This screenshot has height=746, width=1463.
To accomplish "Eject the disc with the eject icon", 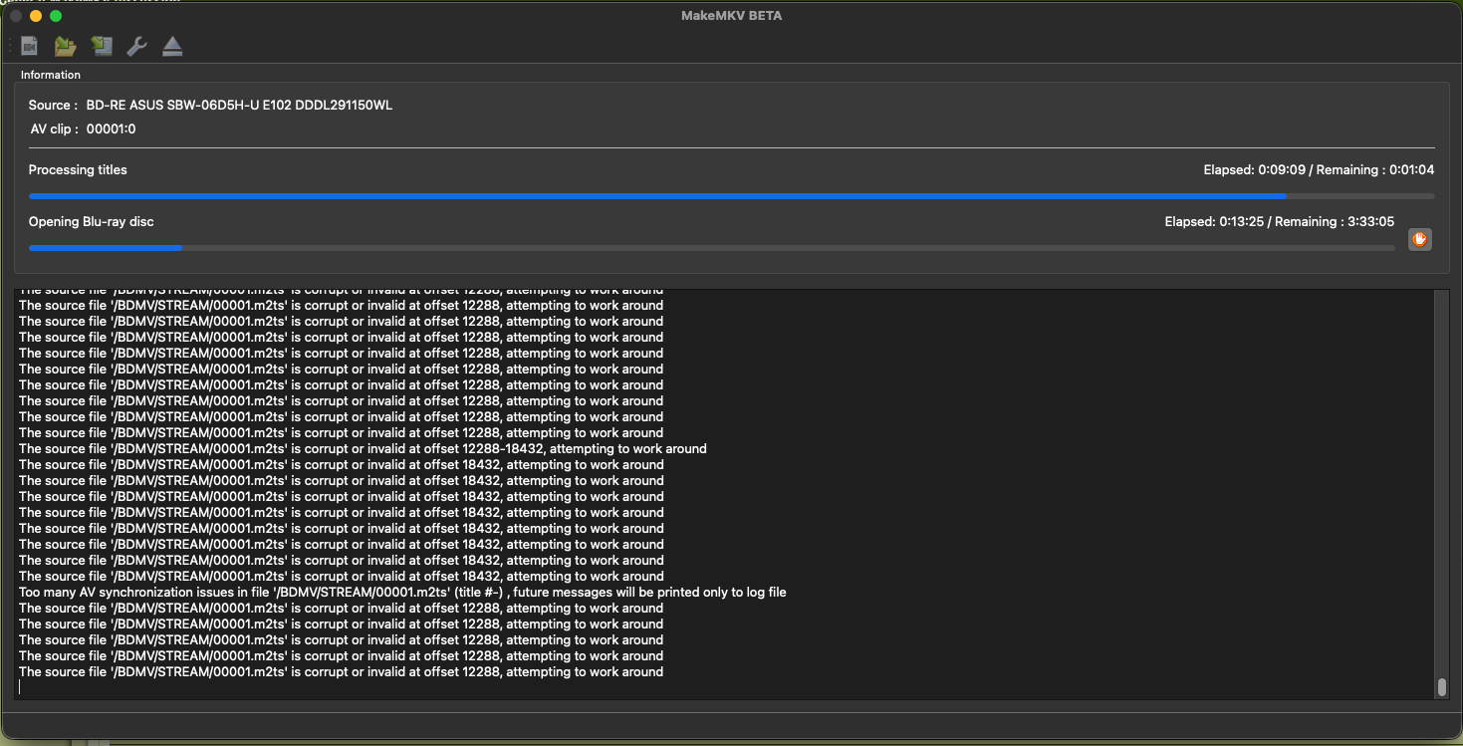I will tap(172, 46).
